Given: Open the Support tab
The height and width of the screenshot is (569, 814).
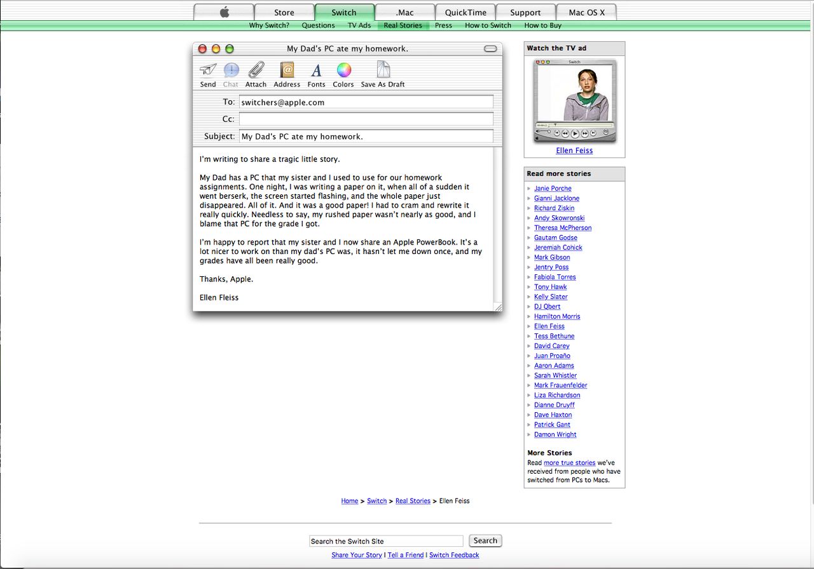Looking at the screenshot, I should pyautogui.click(x=525, y=12).
